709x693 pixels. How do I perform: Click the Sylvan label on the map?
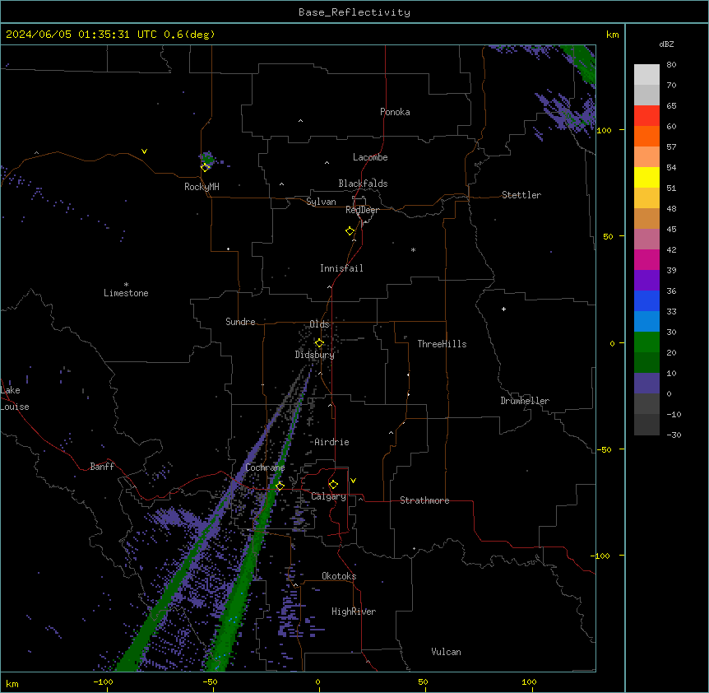[x=321, y=202]
